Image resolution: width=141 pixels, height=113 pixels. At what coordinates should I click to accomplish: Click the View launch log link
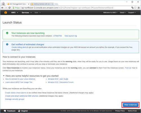(x=71, y=36)
